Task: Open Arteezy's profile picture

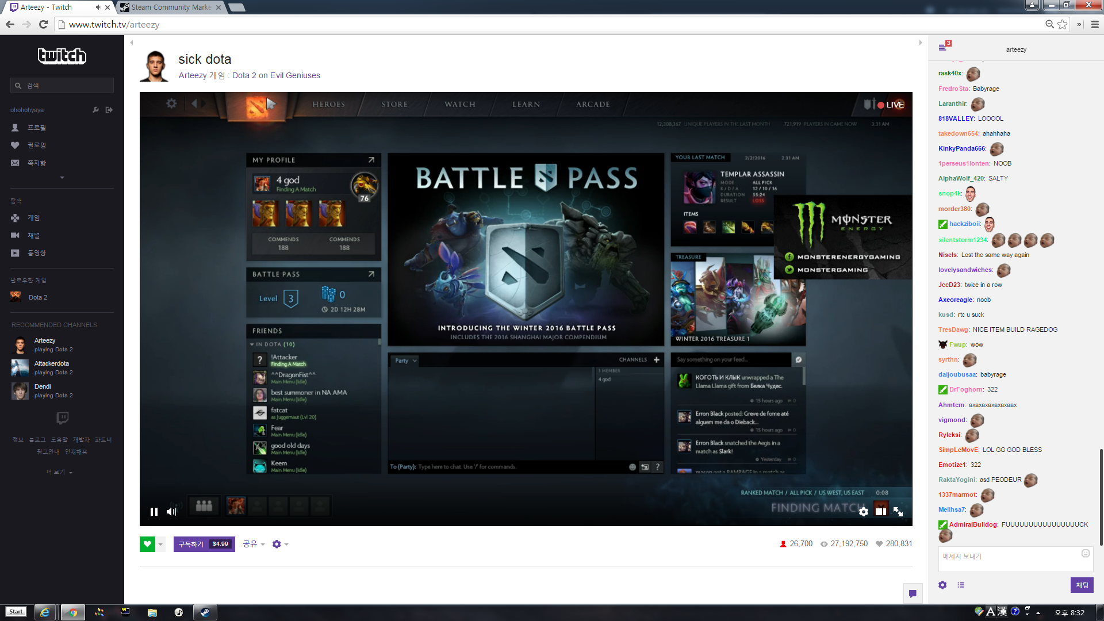Action: click(x=155, y=66)
